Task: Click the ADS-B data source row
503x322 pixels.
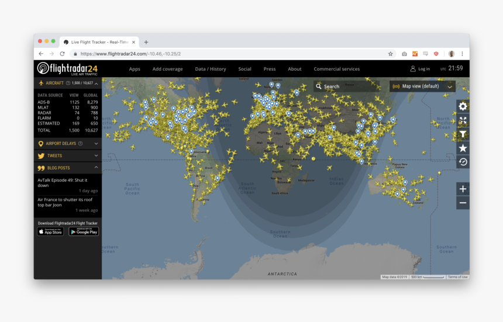Action: [x=68, y=102]
